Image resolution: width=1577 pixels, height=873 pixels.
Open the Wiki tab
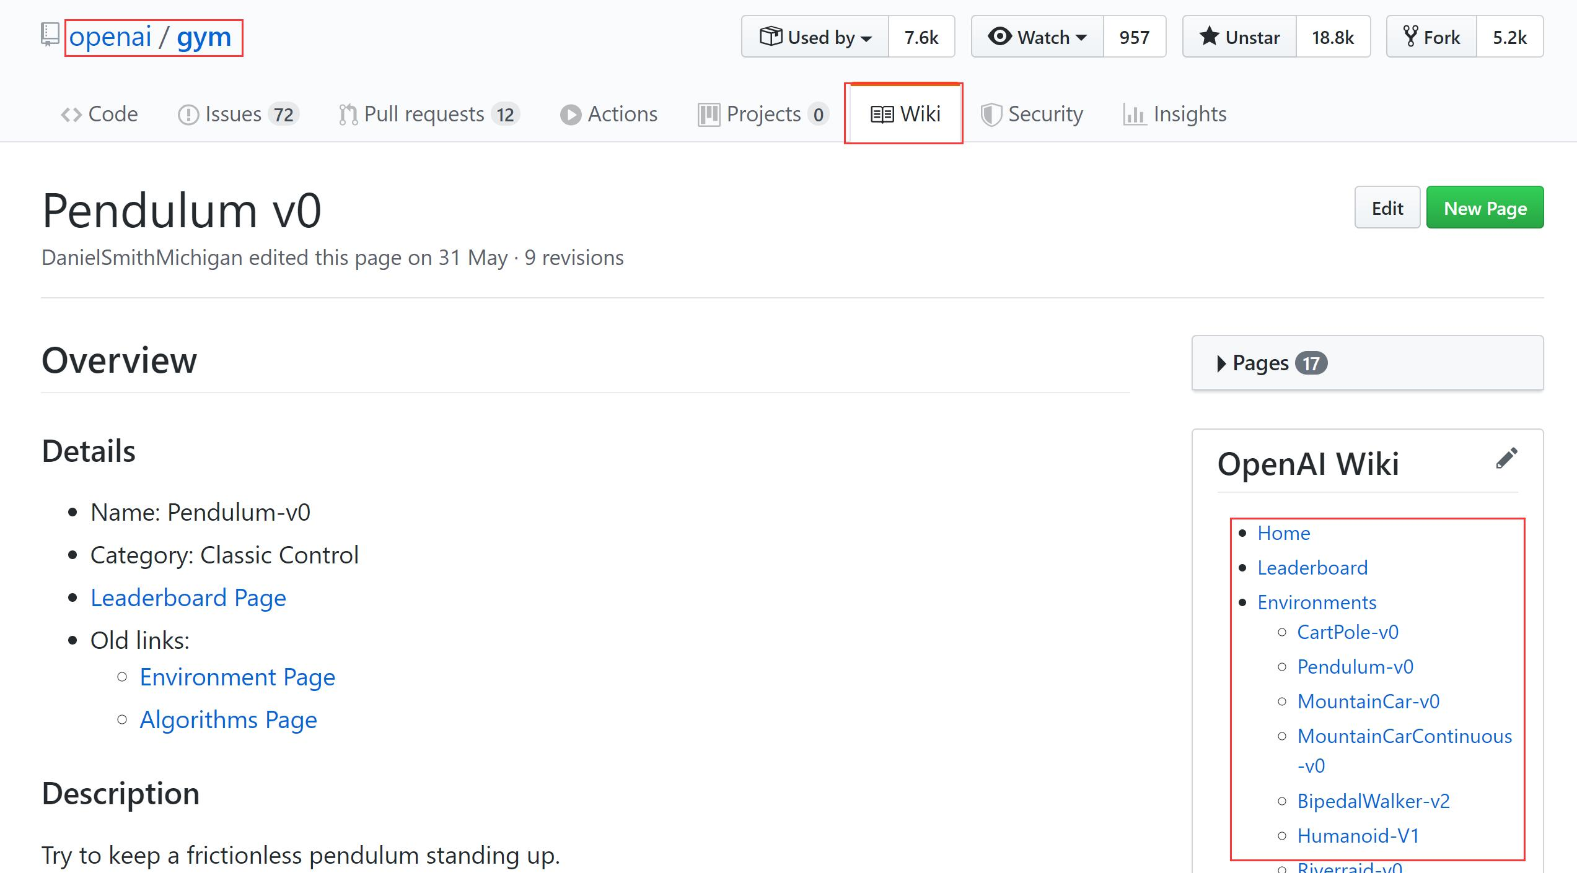pos(905,115)
